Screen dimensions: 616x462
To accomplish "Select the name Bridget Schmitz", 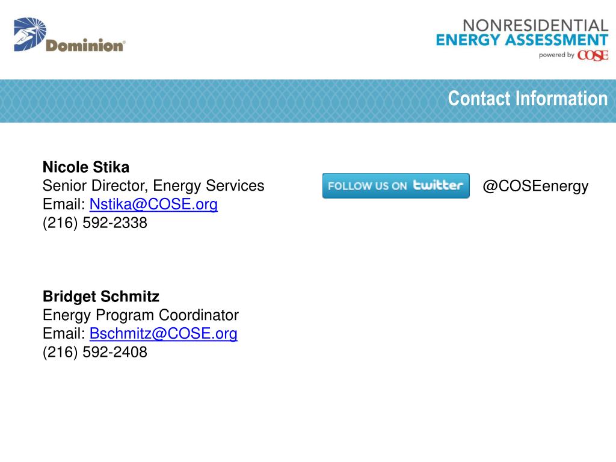I will (101, 297).
